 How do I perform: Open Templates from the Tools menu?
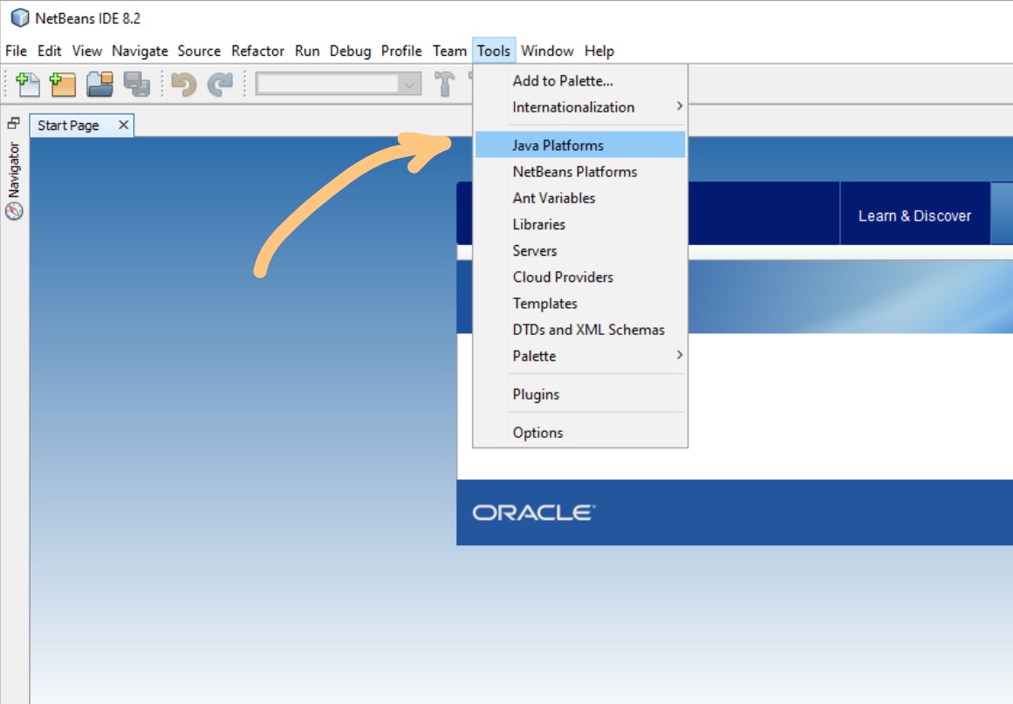pos(579,304)
